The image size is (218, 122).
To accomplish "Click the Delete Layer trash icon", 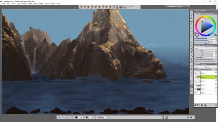I will pos(216,105).
